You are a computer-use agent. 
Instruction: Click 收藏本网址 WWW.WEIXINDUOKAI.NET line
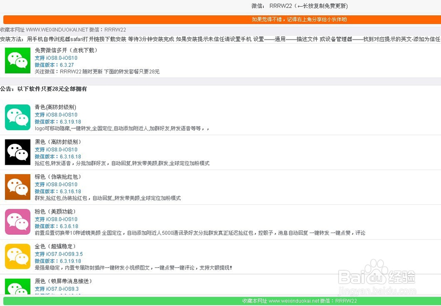(63, 30)
